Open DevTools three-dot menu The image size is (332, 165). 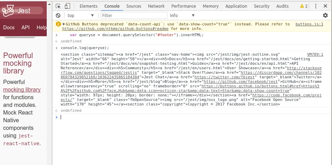pyautogui.click(x=316, y=6)
